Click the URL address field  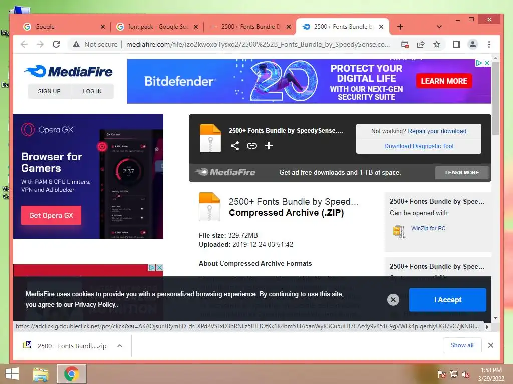click(x=258, y=44)
